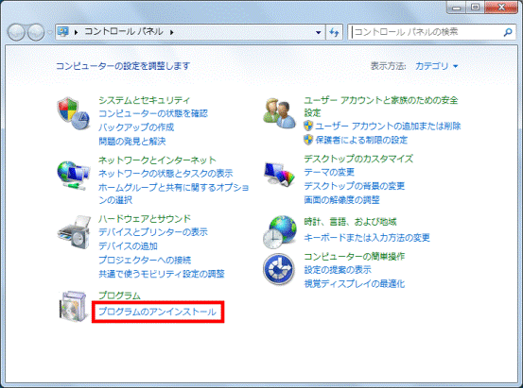The width and height of the screenshot is (523, 388).
Task: Open 保護者による制限の設定 link
Action: (361, 140)
